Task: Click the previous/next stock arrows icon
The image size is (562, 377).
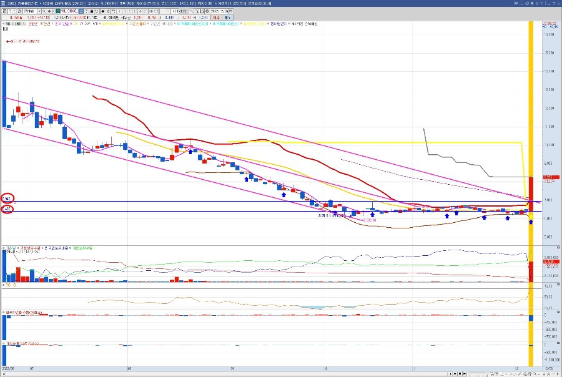Action: click(49, 11)
